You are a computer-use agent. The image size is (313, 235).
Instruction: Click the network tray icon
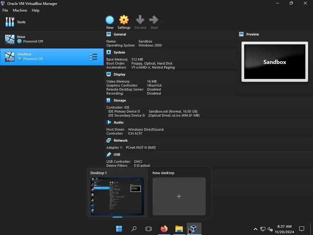point(263,229)
